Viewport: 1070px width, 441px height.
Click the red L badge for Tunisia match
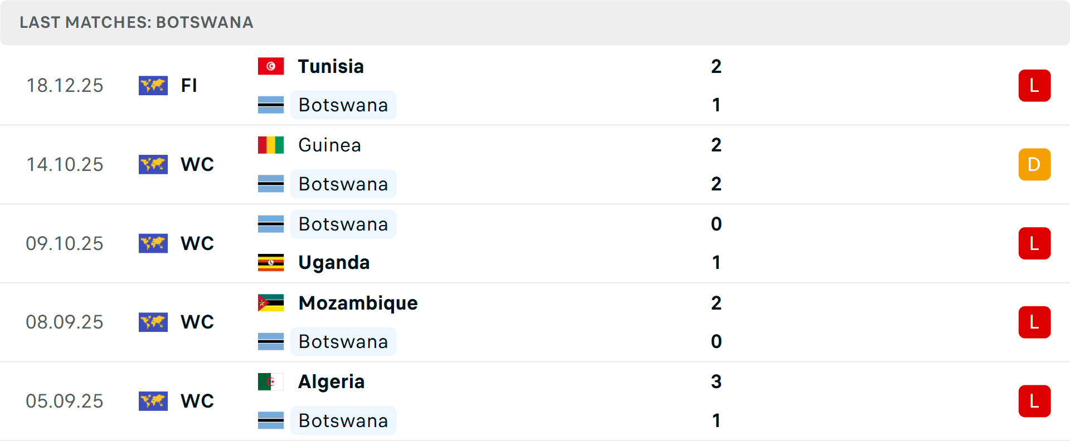tap(1034, 86)
